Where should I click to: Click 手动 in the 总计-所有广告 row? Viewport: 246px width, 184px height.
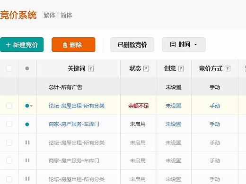(215, 87)
